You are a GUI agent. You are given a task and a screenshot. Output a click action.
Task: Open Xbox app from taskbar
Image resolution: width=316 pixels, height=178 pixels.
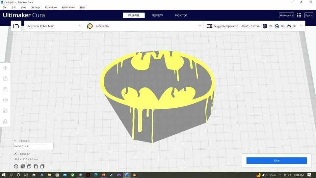[72, 175]
